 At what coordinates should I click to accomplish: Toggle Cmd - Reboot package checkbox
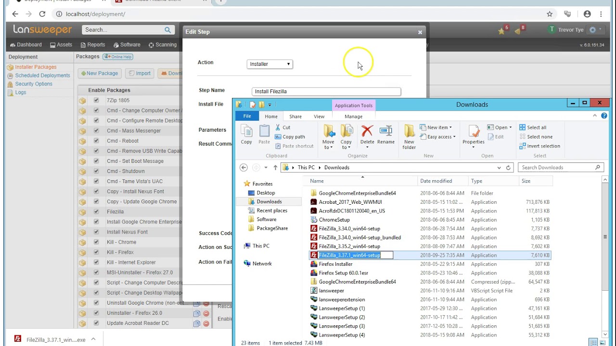[96, 141]
